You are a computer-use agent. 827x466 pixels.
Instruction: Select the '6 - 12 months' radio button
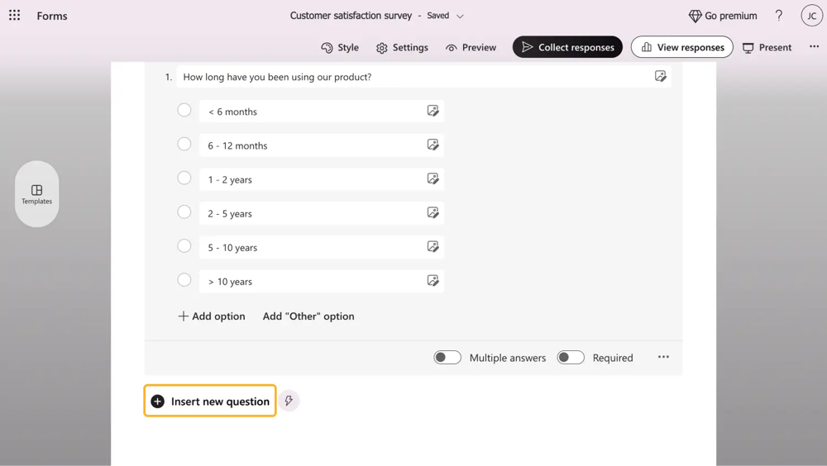[x=184, y=145]
